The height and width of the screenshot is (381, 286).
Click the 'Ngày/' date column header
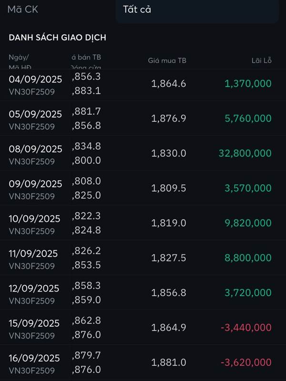19,57
